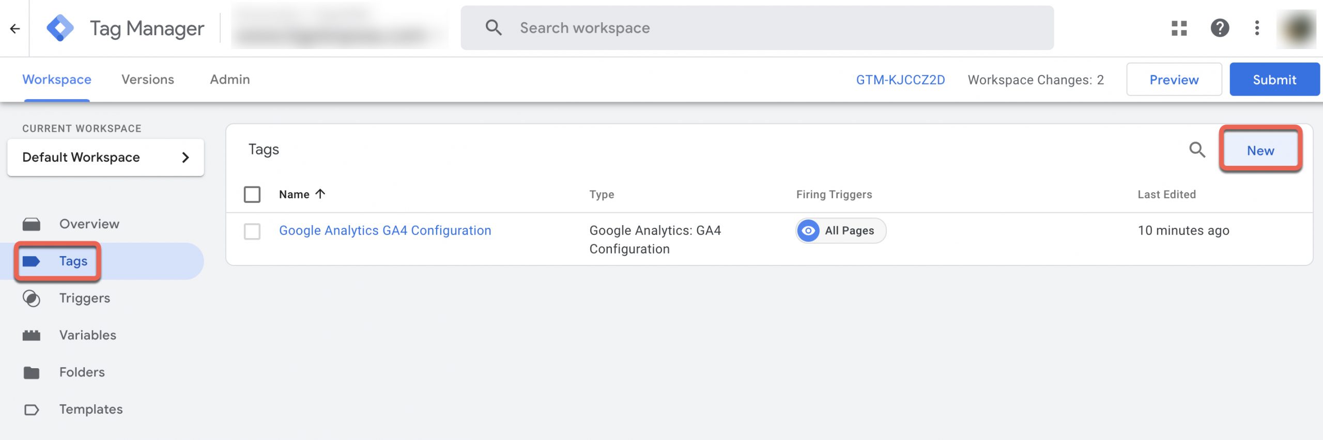Click the '10 minutes ago' cell
Viewport: 1323px width, 440px height.
tap(1183, 230)
